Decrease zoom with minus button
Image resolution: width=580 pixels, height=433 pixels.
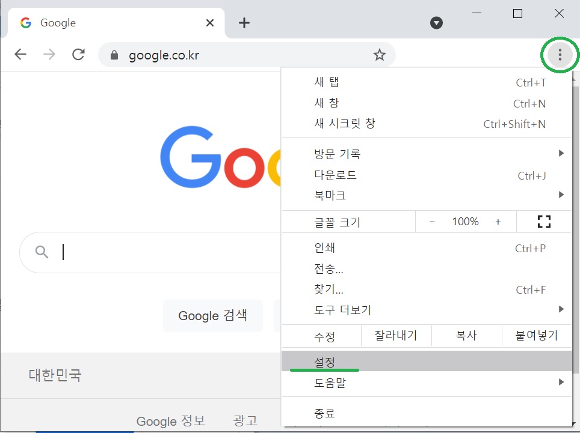[431, 222]
